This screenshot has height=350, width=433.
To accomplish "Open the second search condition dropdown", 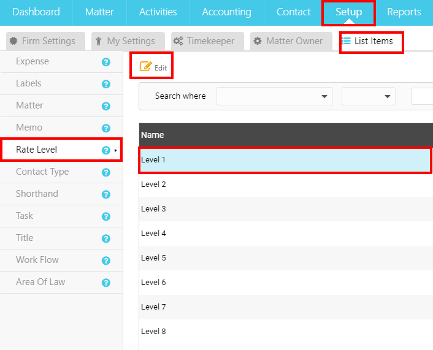I will [369, 96].
